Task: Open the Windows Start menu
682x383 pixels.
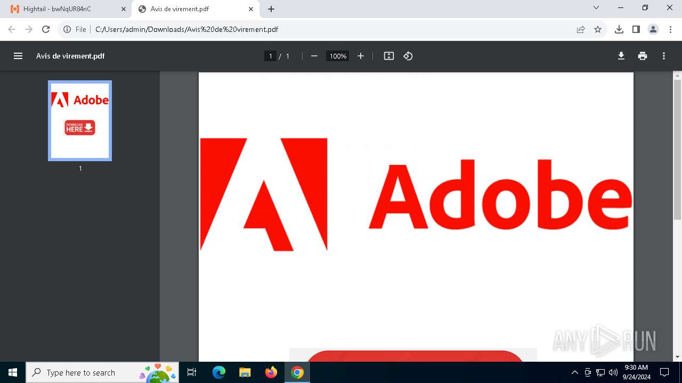Action: coord(13,372)
